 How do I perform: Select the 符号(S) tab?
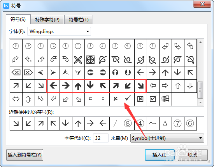[x=18, y=19]
